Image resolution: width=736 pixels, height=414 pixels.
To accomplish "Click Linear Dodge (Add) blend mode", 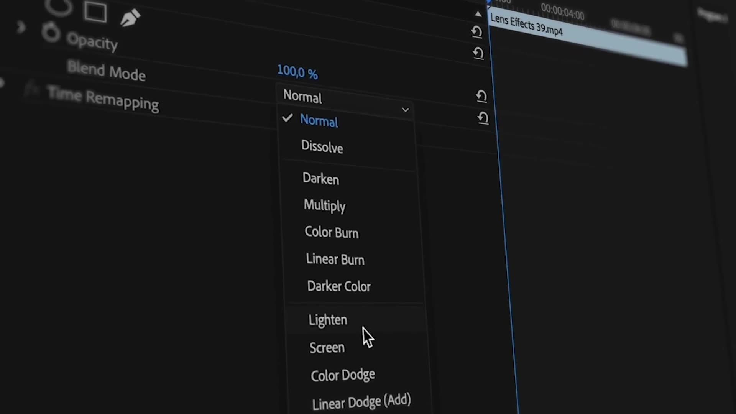I will (362, 401).
